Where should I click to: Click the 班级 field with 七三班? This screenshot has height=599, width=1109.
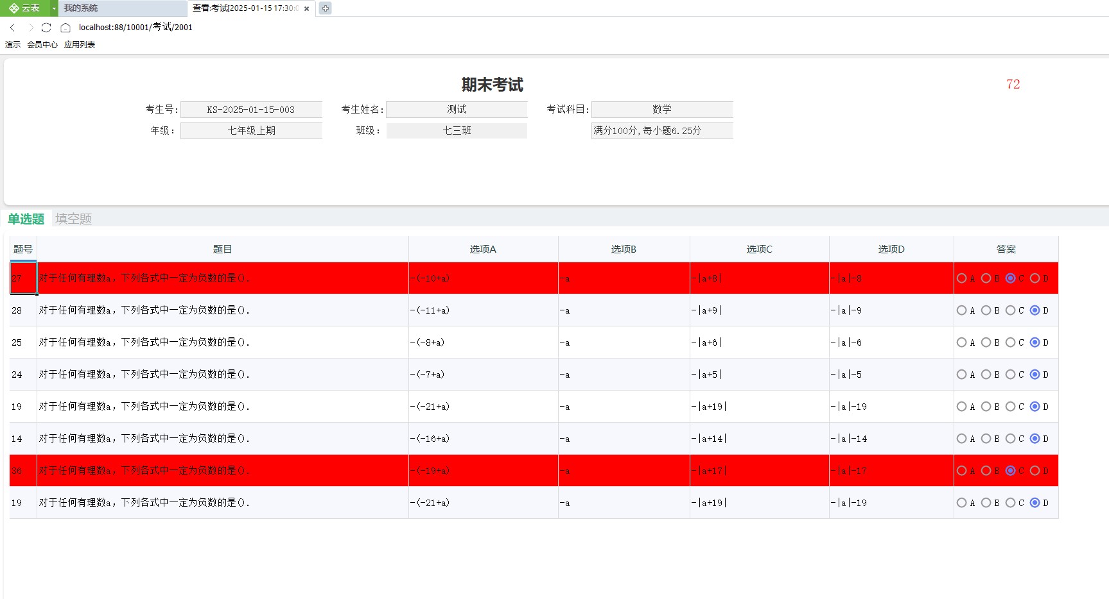457,131
